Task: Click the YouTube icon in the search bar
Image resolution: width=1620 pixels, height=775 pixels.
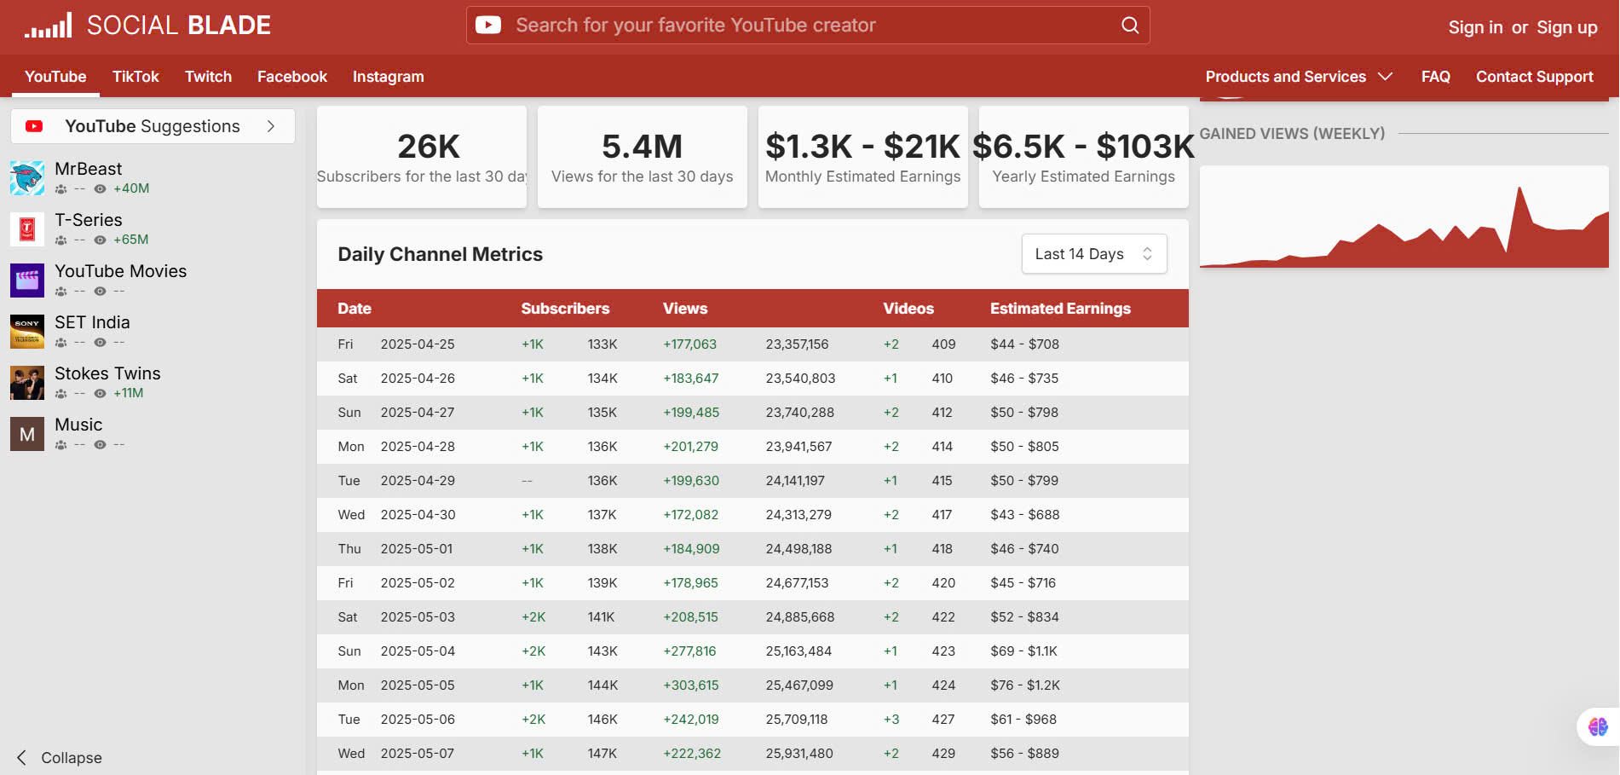Action: 488,26
